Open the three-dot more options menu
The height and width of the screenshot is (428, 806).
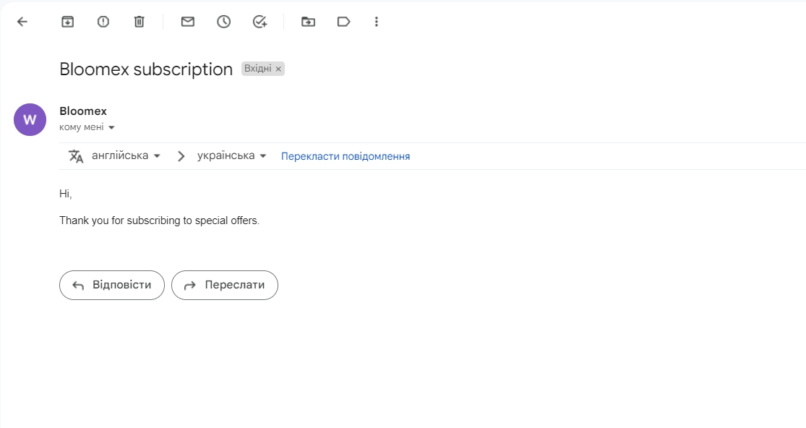[377, 22]
